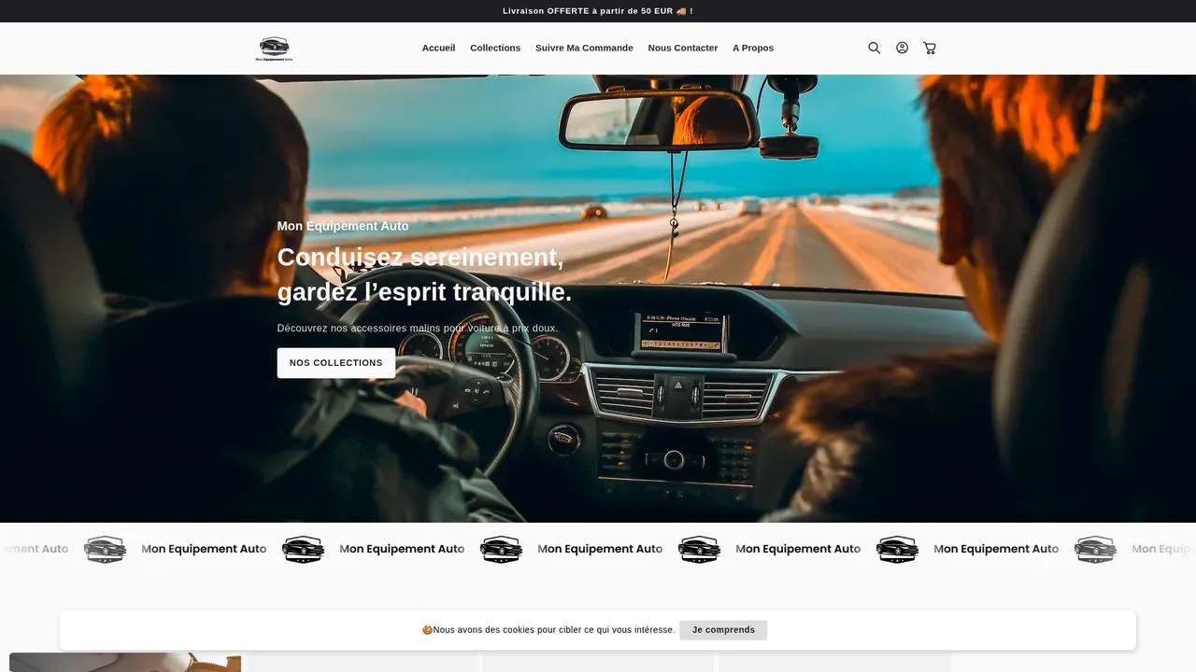
Task: Accept cookies with Je comprends
Action: [723, 630]
